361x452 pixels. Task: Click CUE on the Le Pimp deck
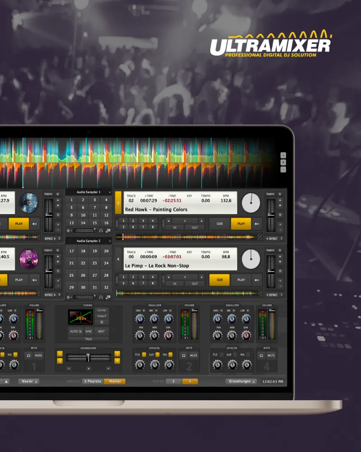(219, 280)
